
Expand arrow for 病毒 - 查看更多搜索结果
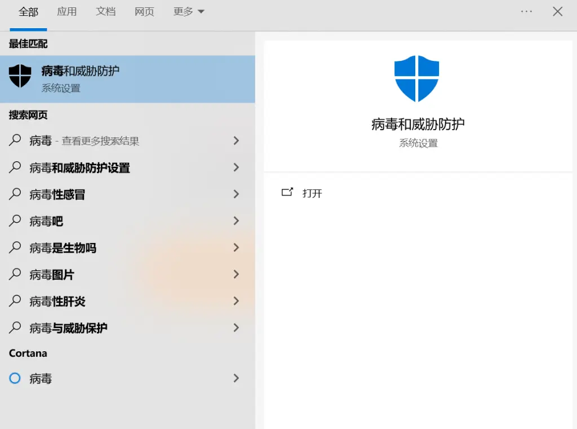pos(236,140)
